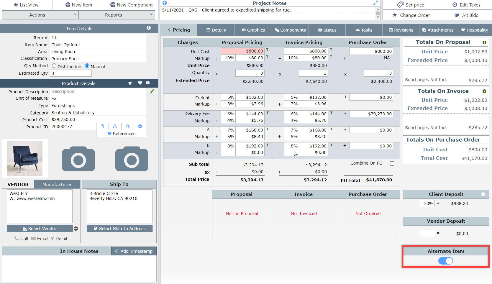Click the Product ID arrow icon
The width and height of the screenshot is (492, 284).
[x=103, y=126]
